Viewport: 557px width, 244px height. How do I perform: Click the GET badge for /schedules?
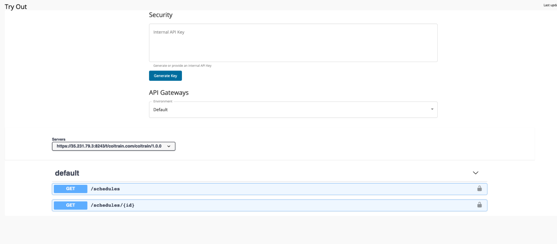click(x=70, y=189)
